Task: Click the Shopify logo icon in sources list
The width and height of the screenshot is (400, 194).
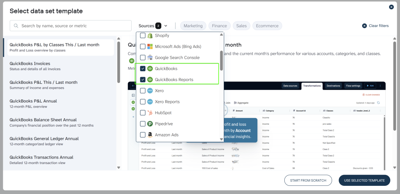Action: 150,35
